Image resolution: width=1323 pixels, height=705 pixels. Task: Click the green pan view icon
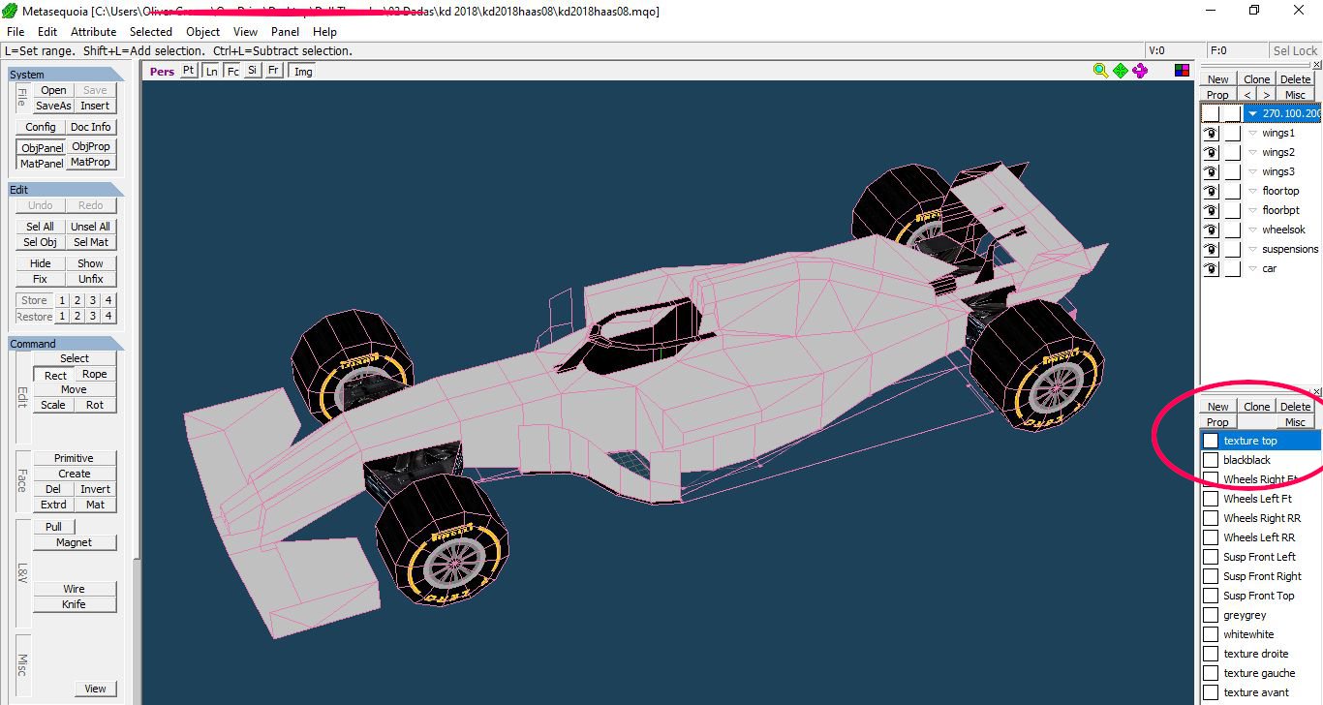(1121, 71)
